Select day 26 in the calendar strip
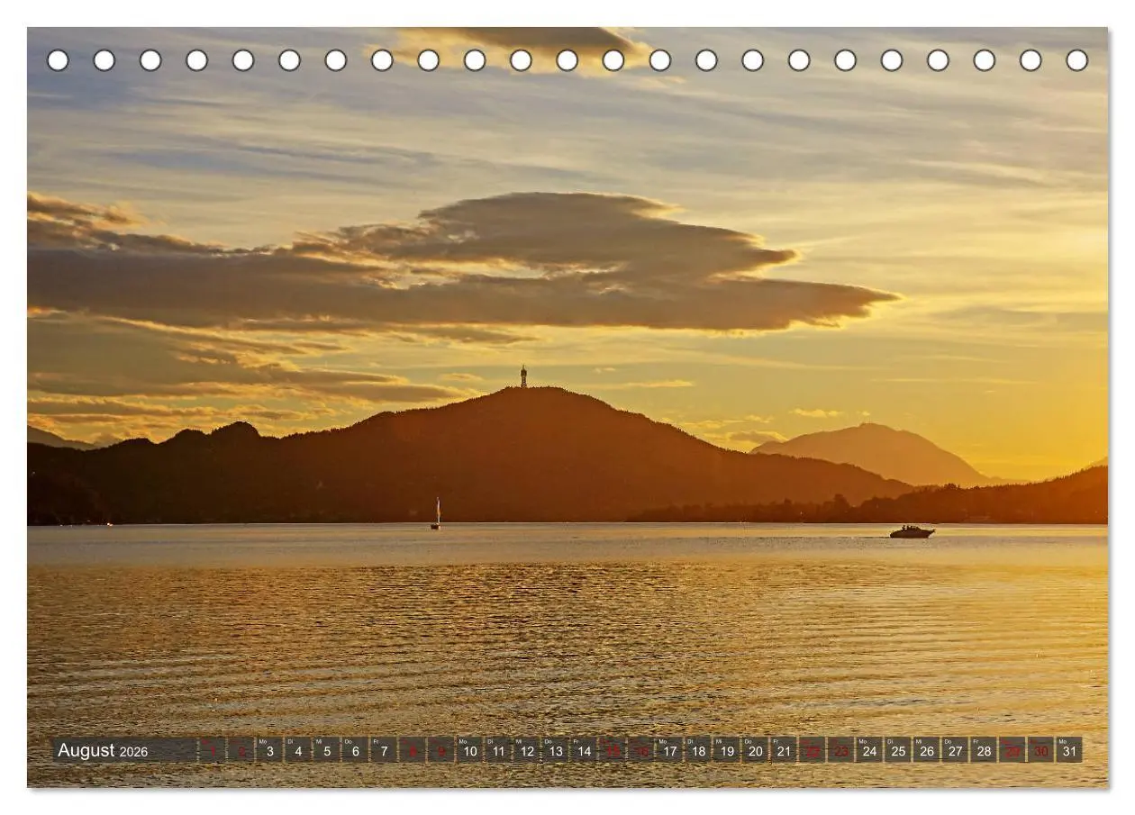The height and width of the screenshot is (815, 1135). click(x=928, y=750)
